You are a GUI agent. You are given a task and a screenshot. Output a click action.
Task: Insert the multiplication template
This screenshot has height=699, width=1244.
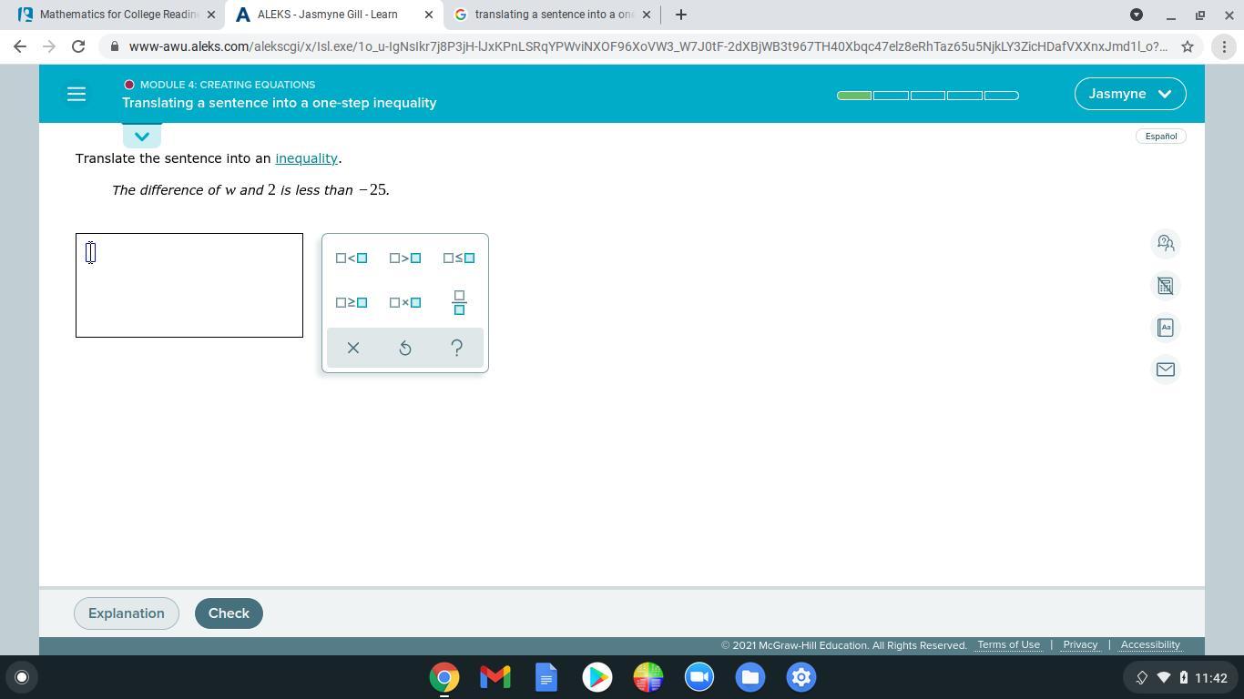pyautogui.click(x=405, y=302)
